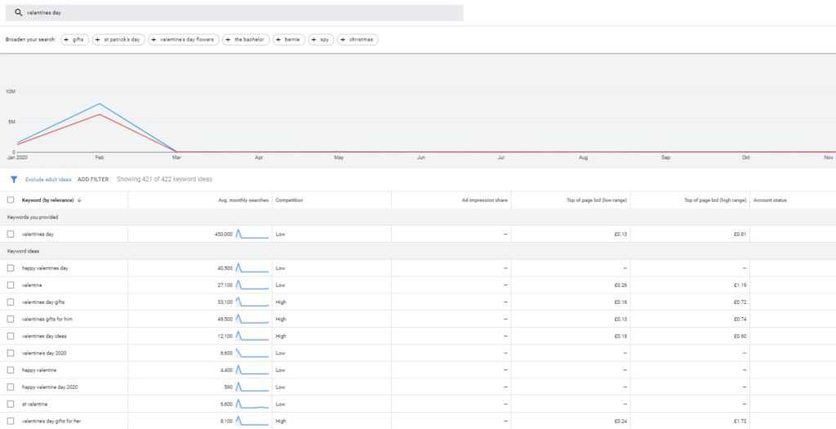The image size is (836, 429).
Task: Open trend sparkline for happy valentines day
Action: [x=252, y=268]
